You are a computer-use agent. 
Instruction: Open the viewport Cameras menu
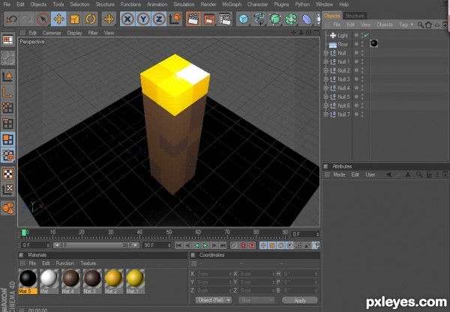pyautogui.click(x=52, y=33)
